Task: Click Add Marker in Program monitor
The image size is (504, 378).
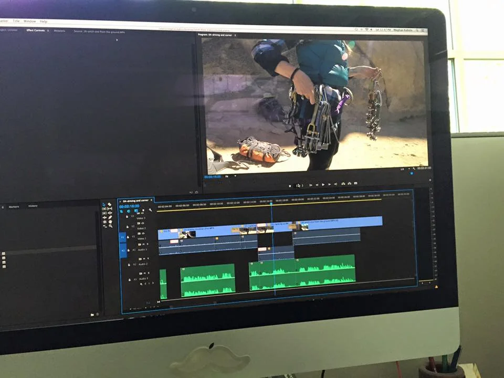Action: click(x=290, y=186)
